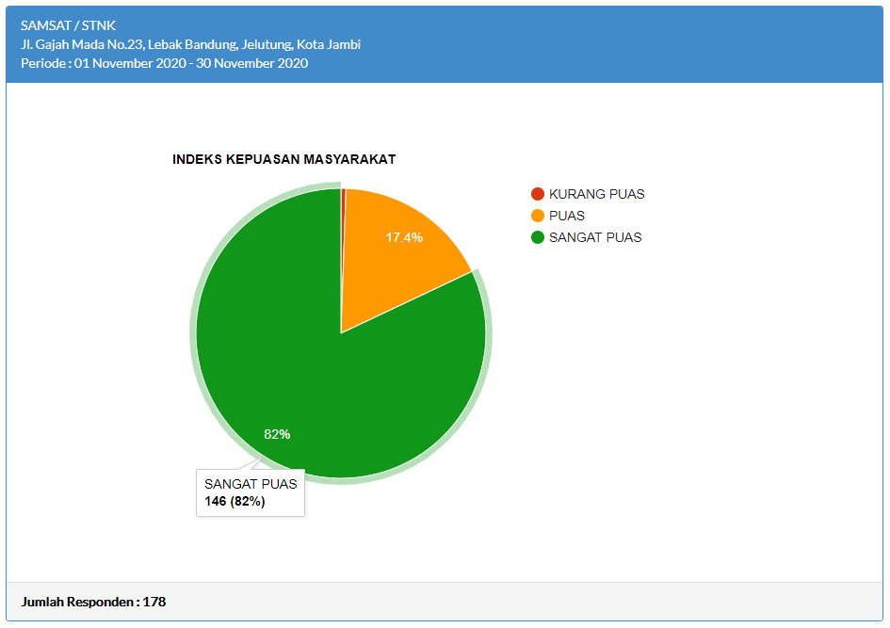The image size is (890, 628).
Task: Toggle the SANGAT PUAS legend label
Action: coord(595,237)
